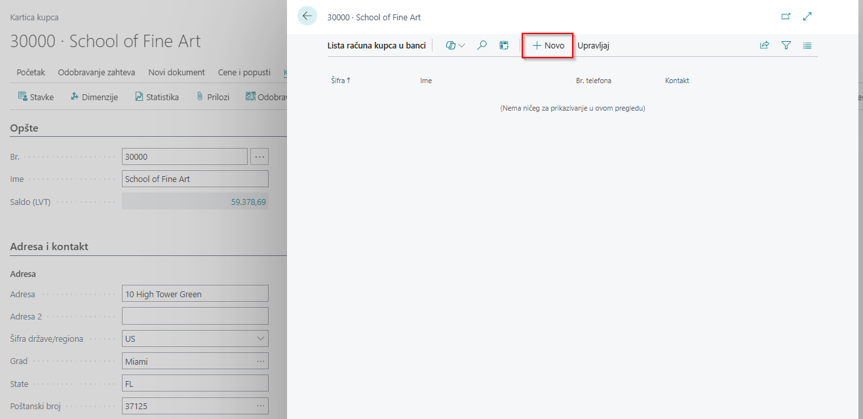This screenshot has width=863, height=419.
Task: Switch to Novi dokument tab
Action: tap(176, 72)
